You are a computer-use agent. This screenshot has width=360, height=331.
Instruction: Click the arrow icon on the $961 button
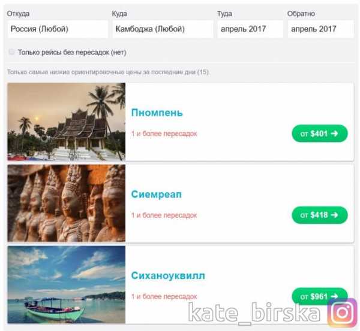[335, 296]
